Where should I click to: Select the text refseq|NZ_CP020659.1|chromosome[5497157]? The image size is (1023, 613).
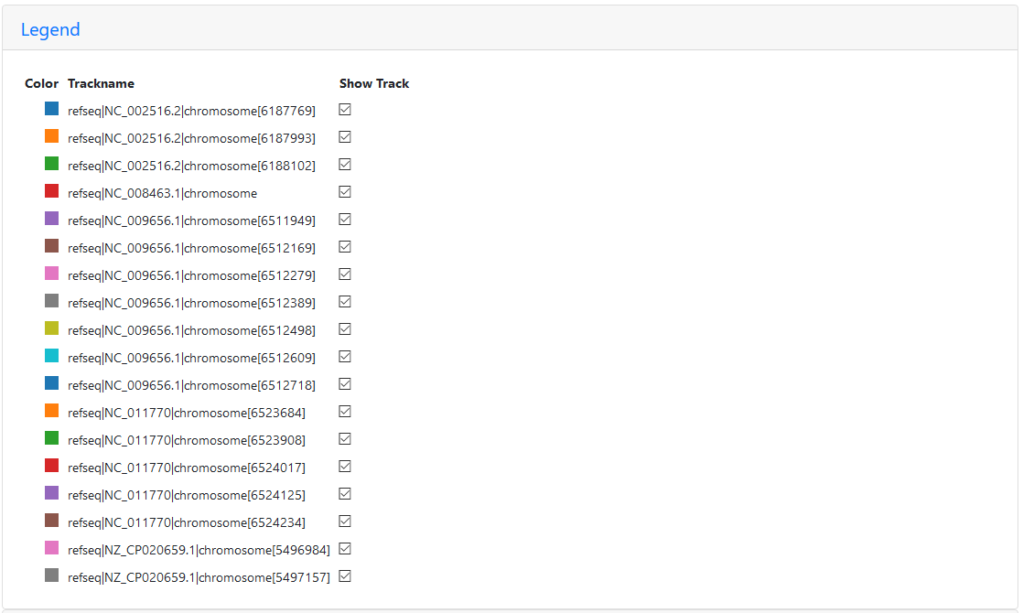pos(199,577)
